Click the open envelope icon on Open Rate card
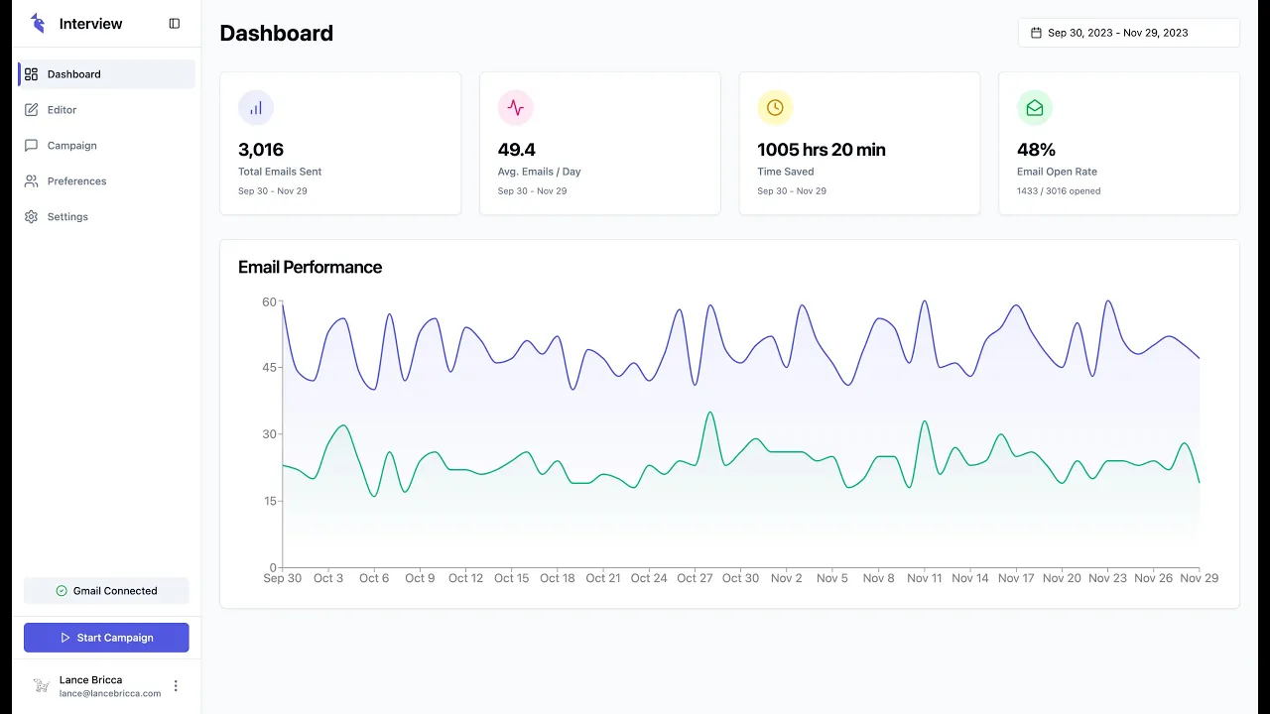1270x714 pixels. (x=1035, y=108)
